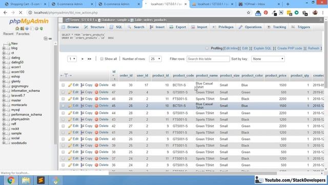Open Chrome menu three dots
The image size is (328, 185).
click(323, 12)
